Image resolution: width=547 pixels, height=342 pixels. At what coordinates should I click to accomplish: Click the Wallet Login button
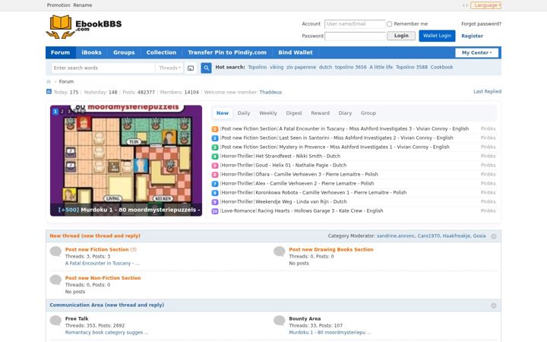coord(437,36)
